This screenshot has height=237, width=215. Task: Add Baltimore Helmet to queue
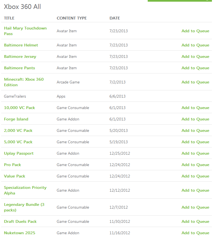pos(195,45)
